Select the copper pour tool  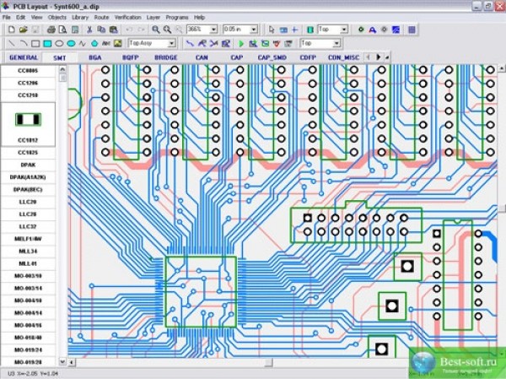tap(396, 30)
